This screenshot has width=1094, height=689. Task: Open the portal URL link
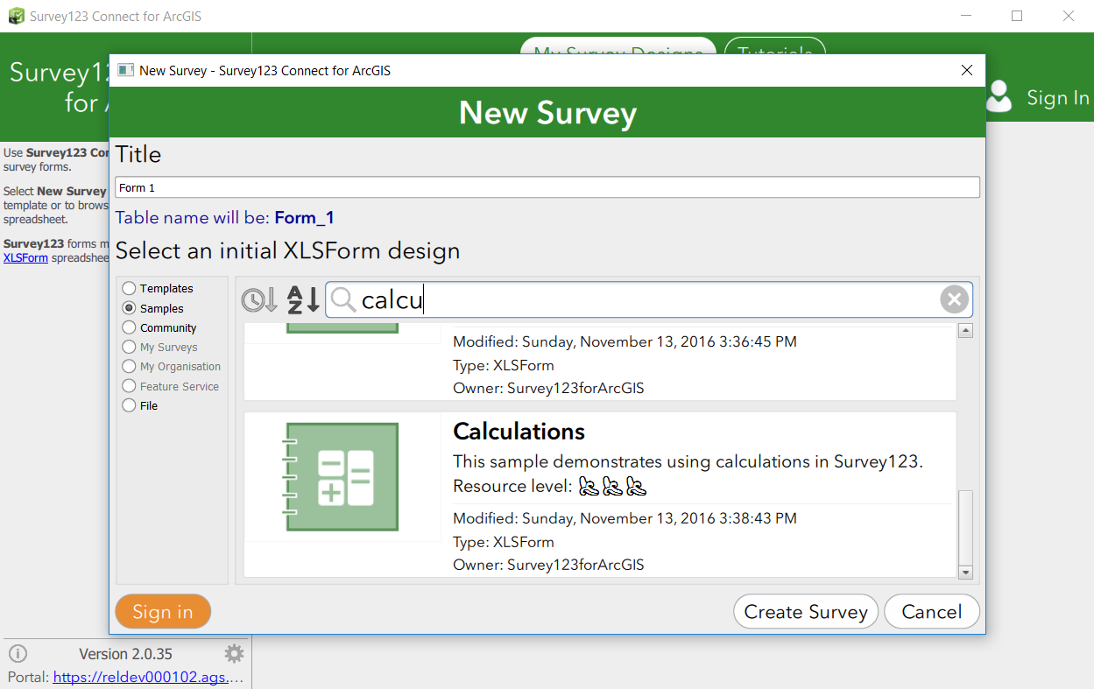click(145, 677)
